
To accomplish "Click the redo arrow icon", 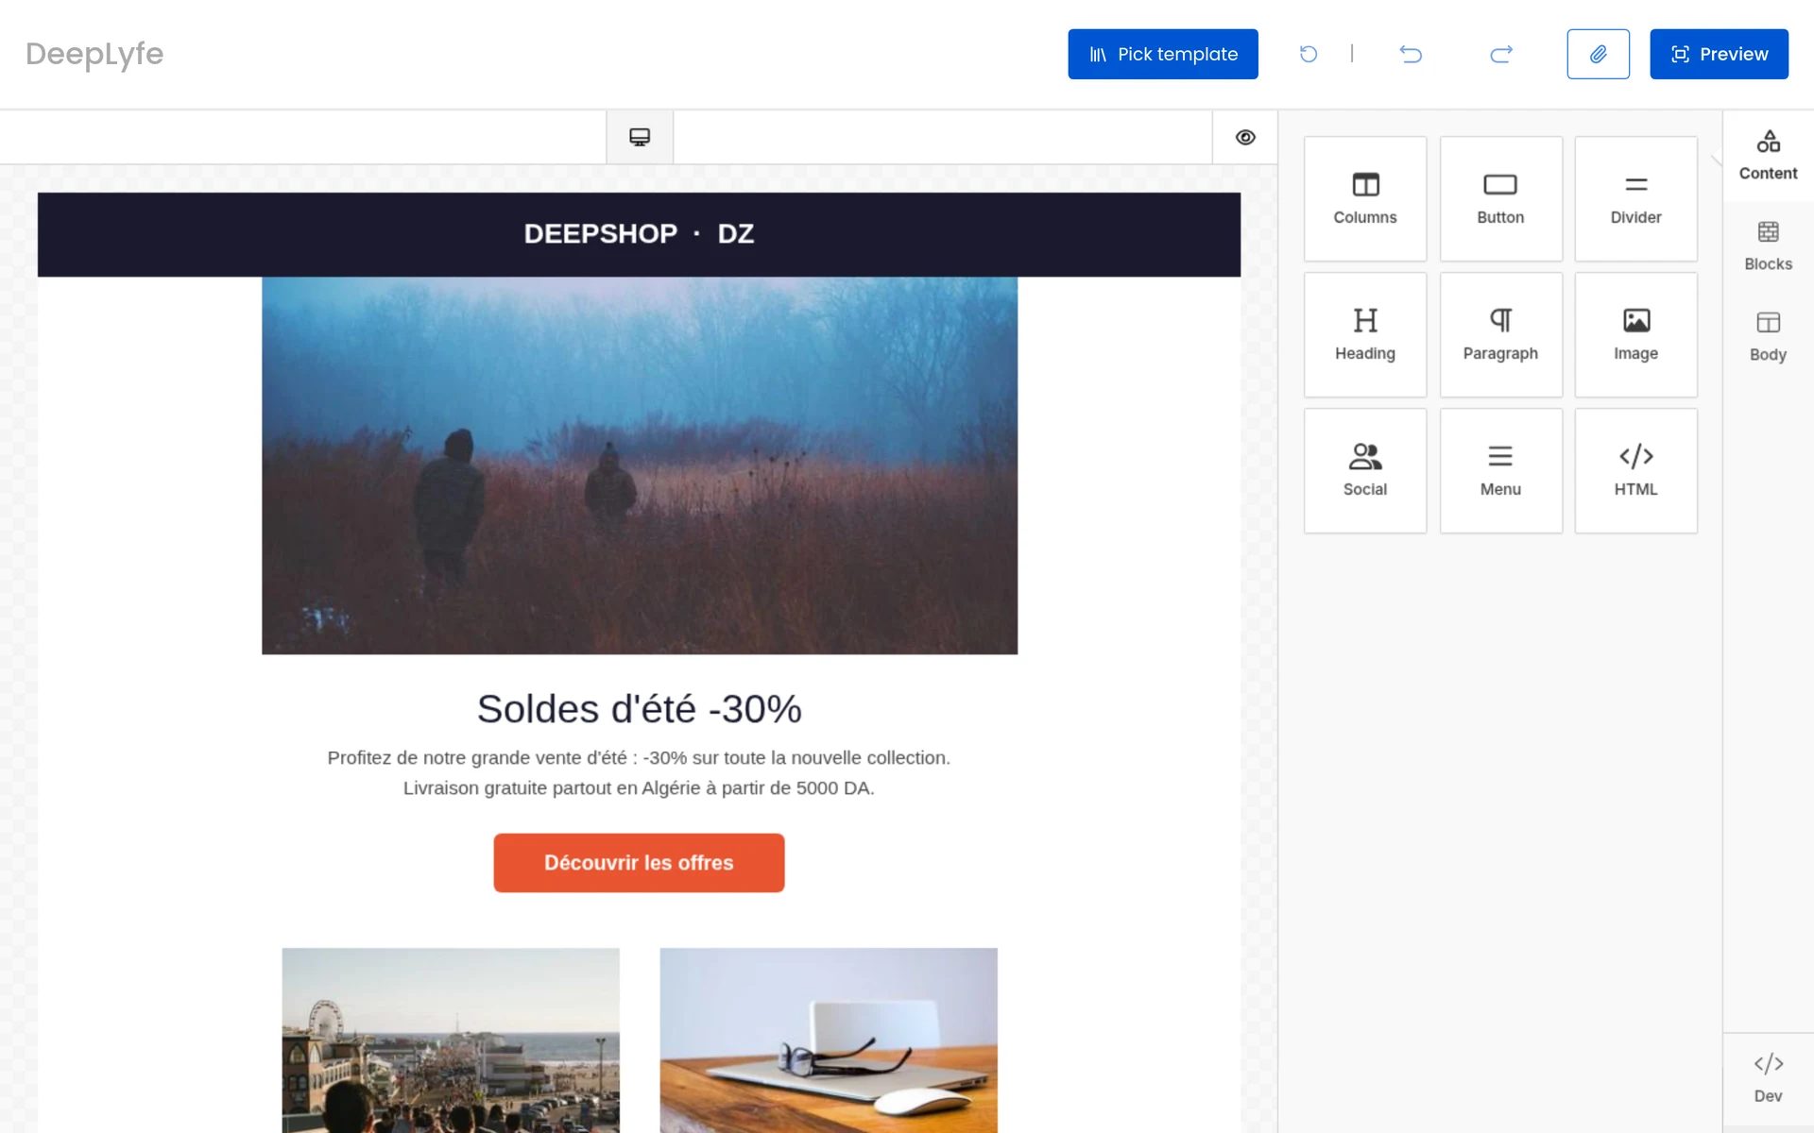I will 1500,54.
